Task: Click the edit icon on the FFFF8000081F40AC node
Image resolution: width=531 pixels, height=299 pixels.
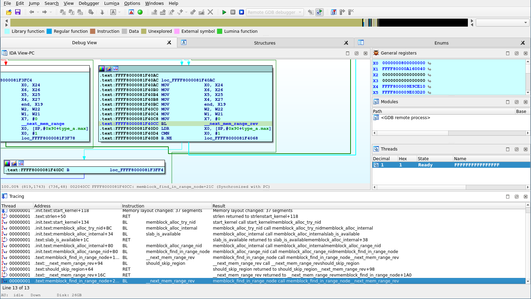Action: point(108,69)
